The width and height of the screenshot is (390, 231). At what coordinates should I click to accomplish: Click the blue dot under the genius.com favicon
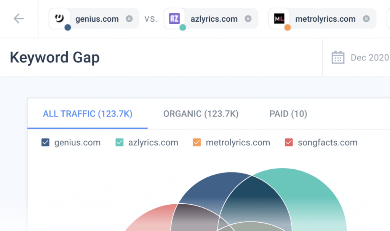click(x=67, y=27)
